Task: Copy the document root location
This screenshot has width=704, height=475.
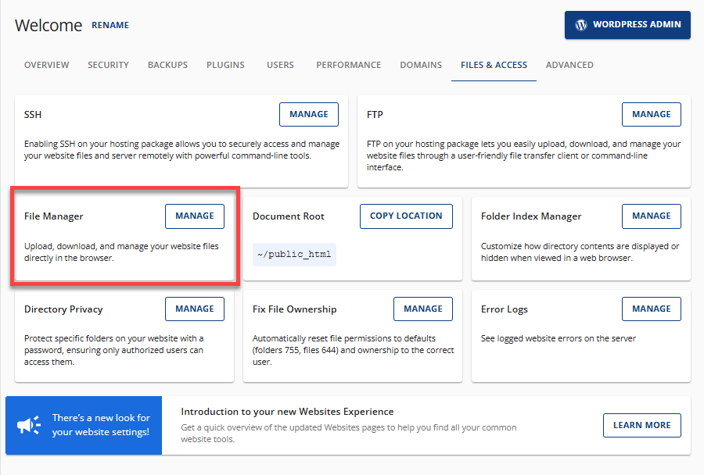Action: pos(406,216)
